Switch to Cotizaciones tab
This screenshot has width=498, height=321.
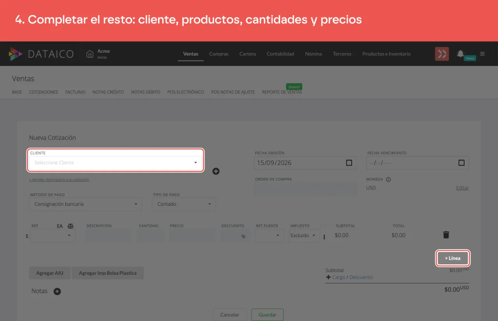coord(44,92)
